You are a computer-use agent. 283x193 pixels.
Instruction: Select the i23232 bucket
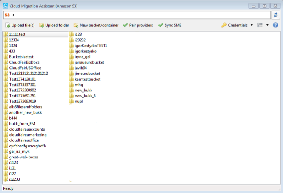(x=80, y=40)
